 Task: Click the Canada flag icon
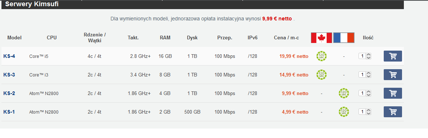click(x=322, y=38)
